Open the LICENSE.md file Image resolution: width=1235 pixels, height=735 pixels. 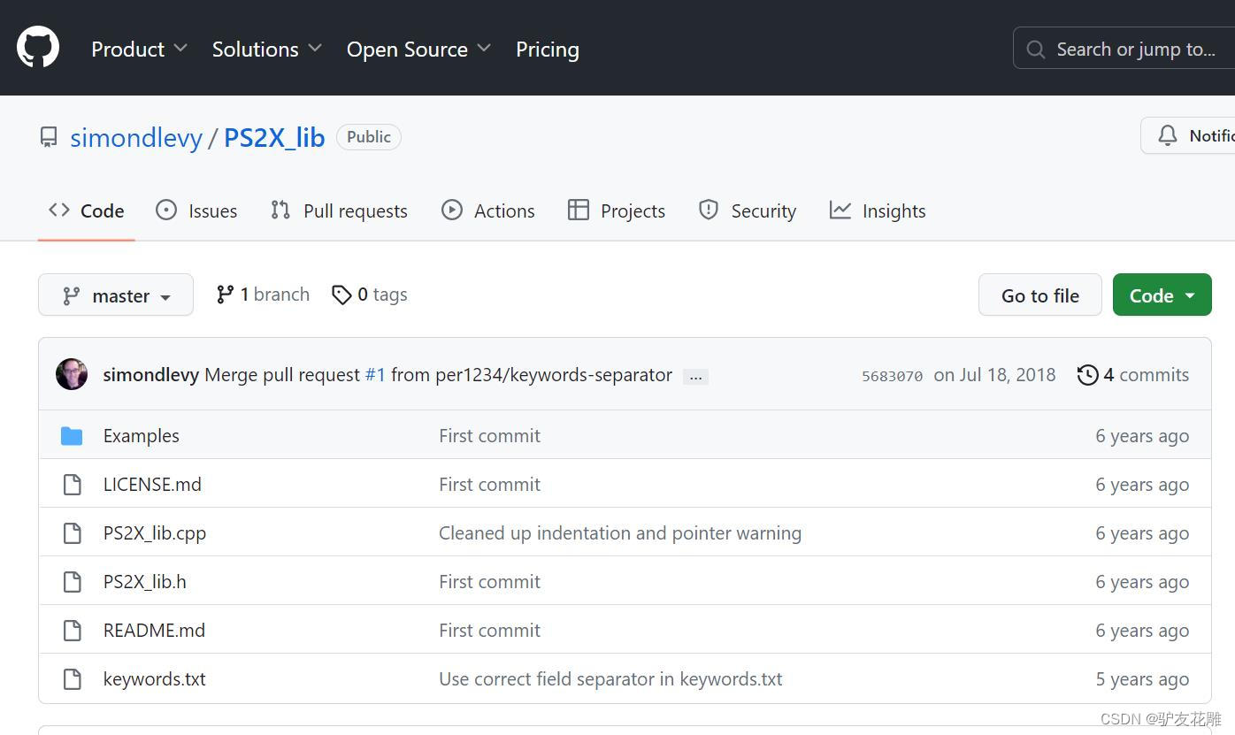[152, 485]
